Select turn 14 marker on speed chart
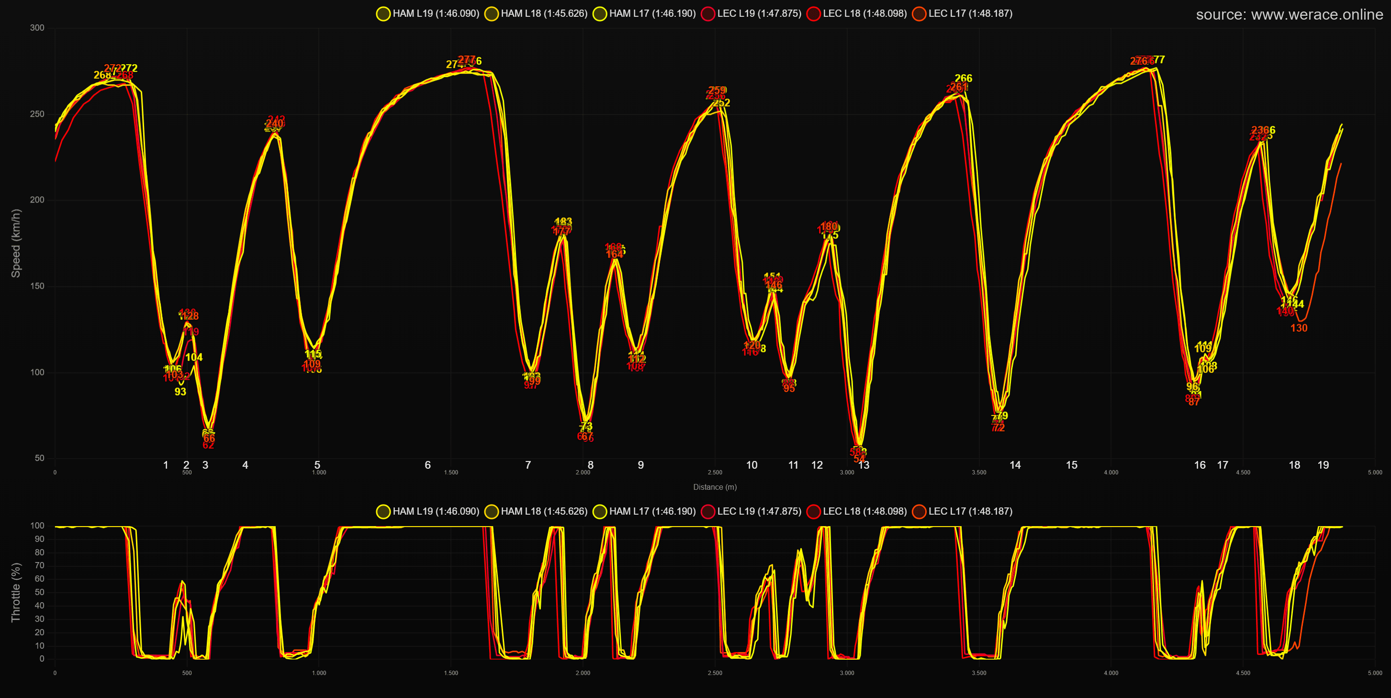1391x698 pixels. coord(1015,465)
